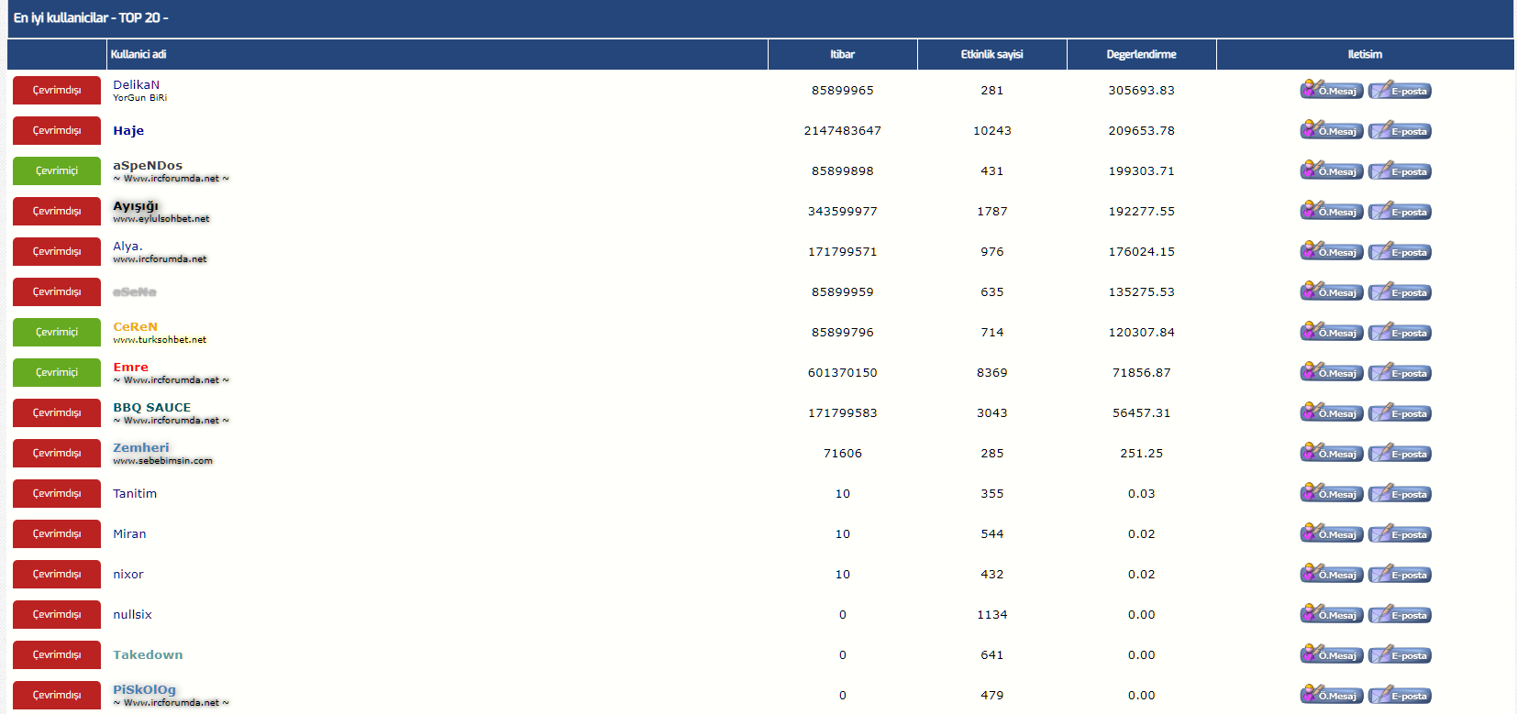Screen dimensions: 1517x714
Task: Click the Itibar column header
Action: (x=842, y=54)
